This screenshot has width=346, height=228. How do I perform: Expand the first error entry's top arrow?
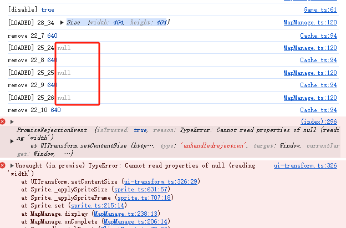(12, 122)
